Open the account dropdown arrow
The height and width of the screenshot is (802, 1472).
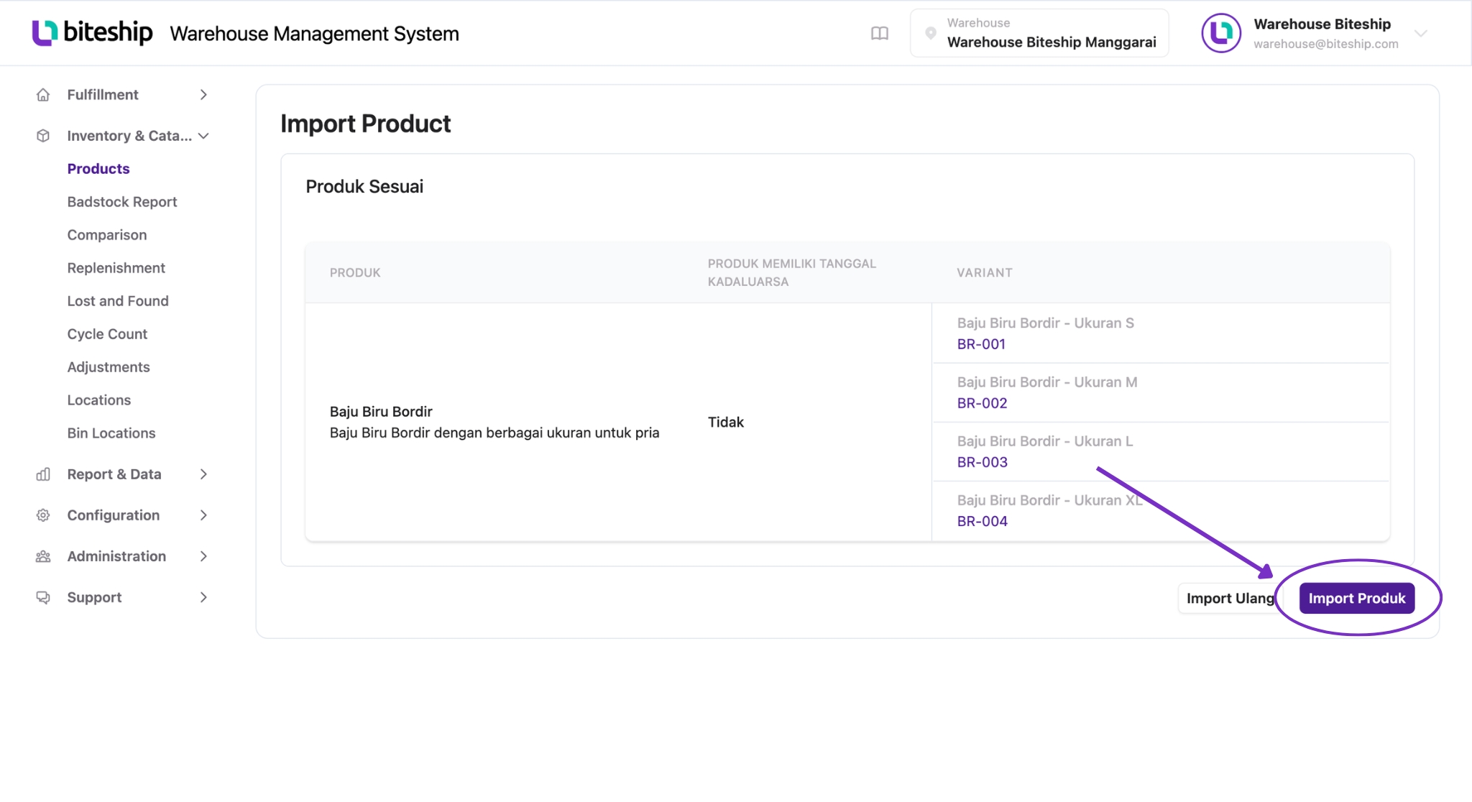coord(1420,34)
